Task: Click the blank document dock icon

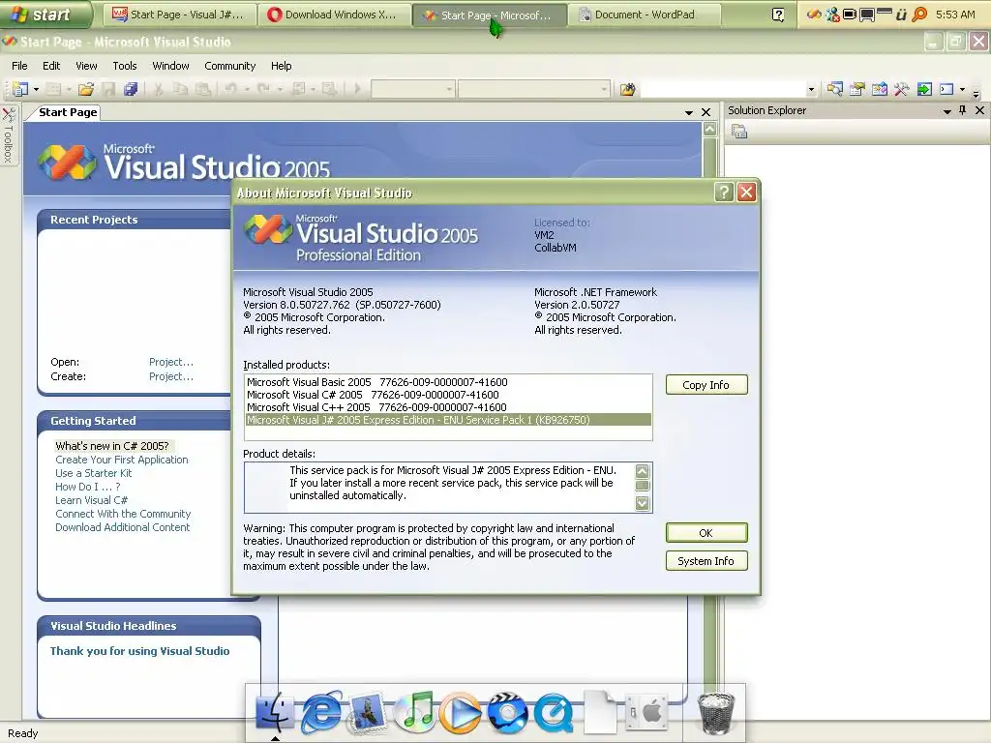Action: coord(600,712)
